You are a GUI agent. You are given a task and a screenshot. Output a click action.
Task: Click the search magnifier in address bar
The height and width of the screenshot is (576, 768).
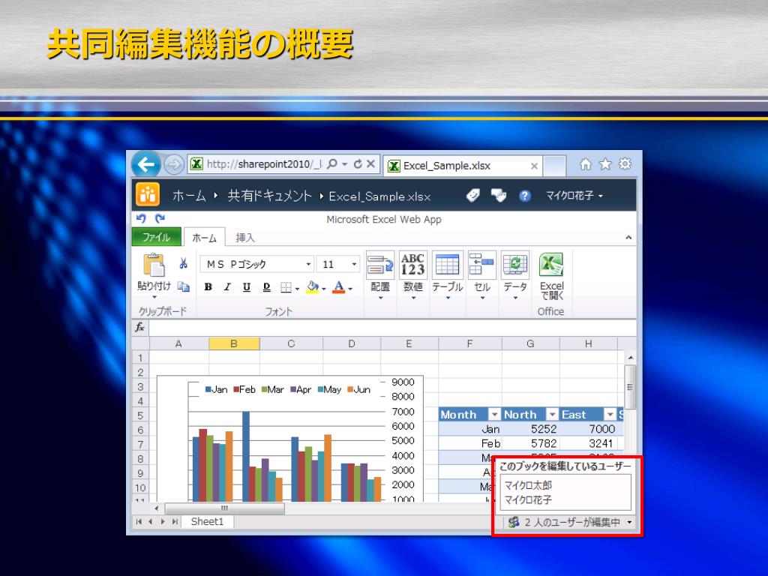coord(332,164)
